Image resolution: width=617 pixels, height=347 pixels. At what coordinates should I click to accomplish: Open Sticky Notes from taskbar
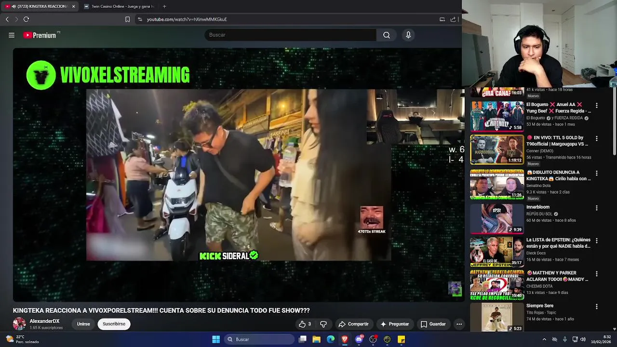coord(401,339)
